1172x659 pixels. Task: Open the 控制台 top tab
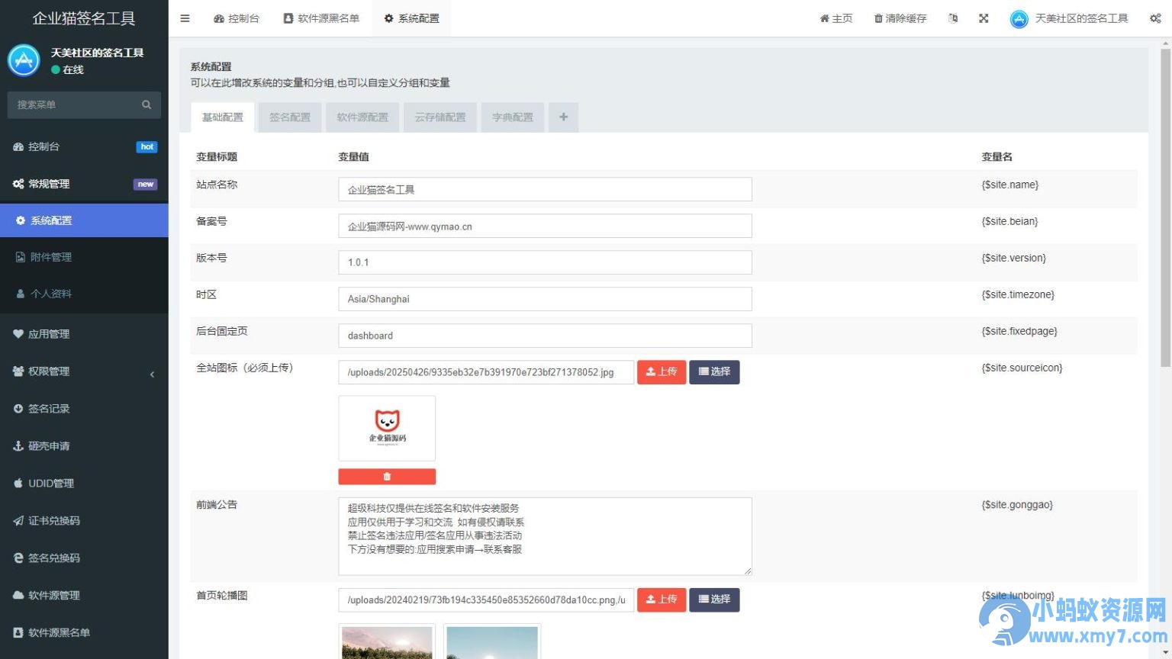pyautogui.click(x=237, y=18)
